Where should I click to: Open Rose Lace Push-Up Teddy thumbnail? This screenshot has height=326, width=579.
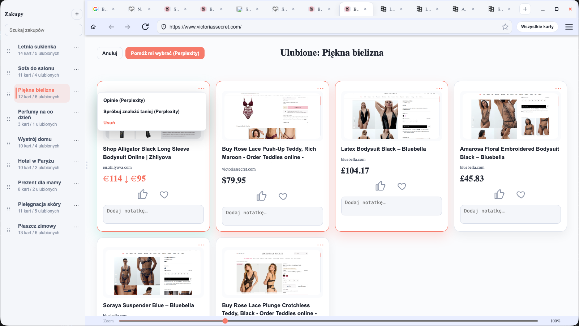272,116
